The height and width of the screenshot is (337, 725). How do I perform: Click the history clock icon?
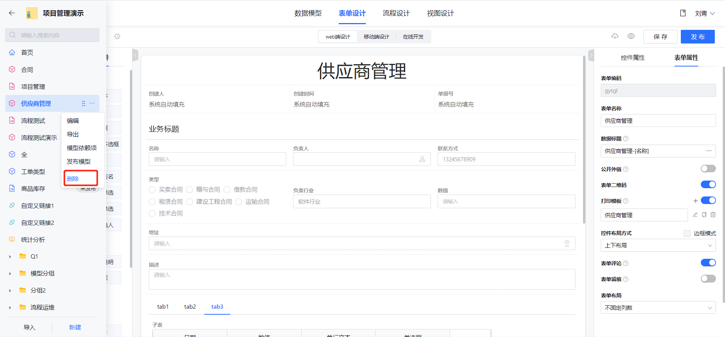click(117, 37)
